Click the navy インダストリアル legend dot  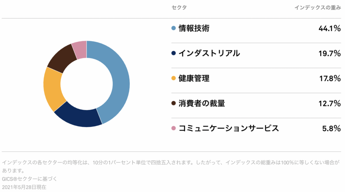(x=174, y=53)
